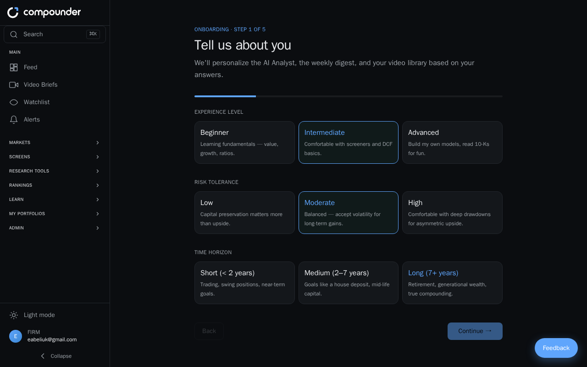
Task: Pick Medium (2–7 years) time horizon
Action: tap(349, 283)
